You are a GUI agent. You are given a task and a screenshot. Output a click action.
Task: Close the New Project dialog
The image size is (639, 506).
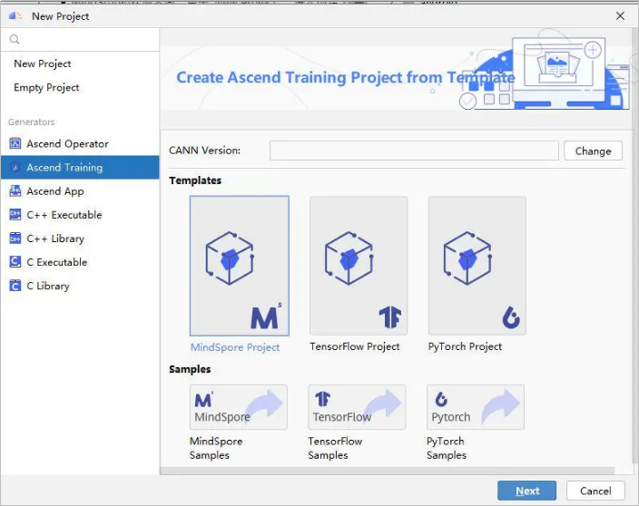click(620, 16)
